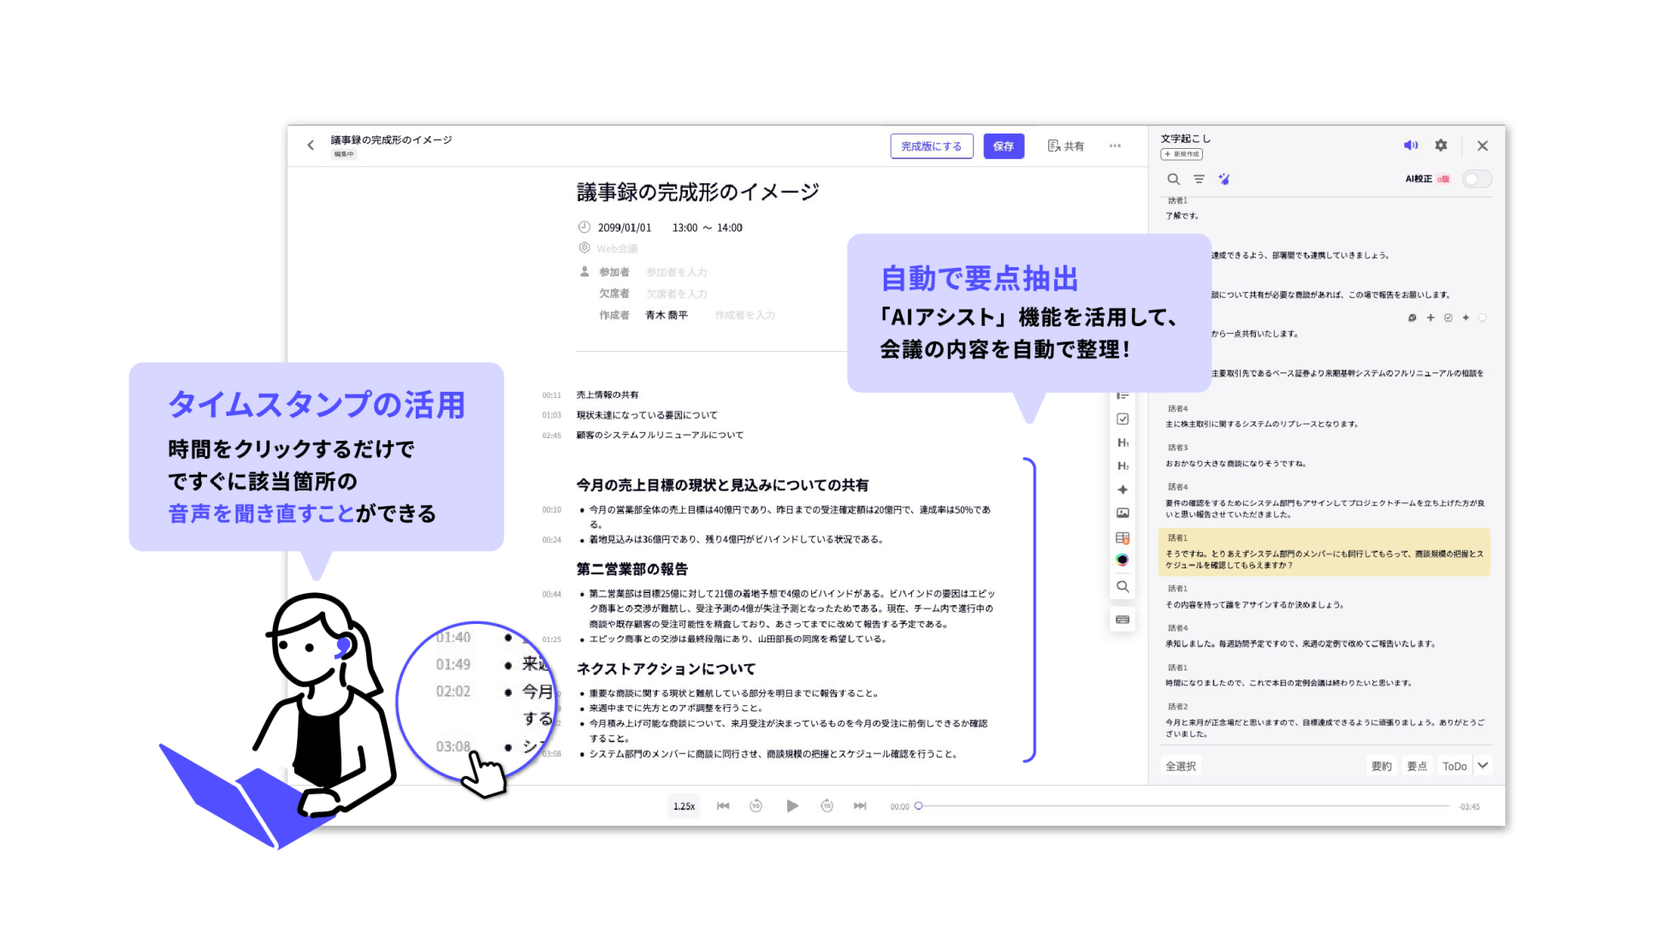Click the transcript filter lines icon

tap(1199, 179)
